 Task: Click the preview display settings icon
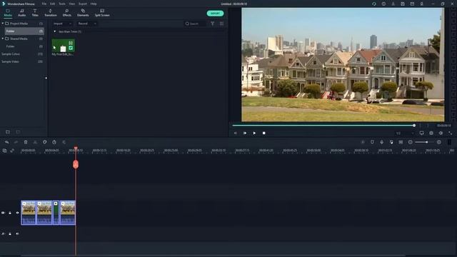tap(422, 133)
